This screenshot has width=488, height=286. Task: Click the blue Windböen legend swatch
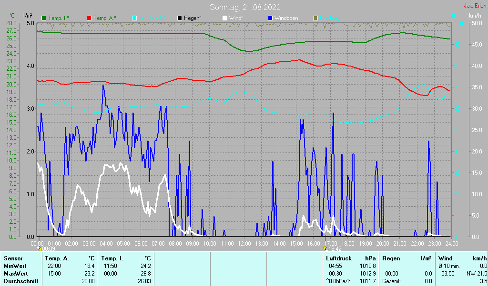(x=270, y=19)
